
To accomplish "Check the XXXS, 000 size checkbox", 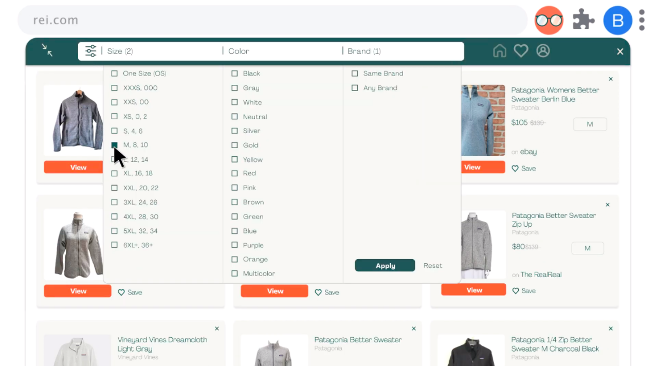I will 115,88.
